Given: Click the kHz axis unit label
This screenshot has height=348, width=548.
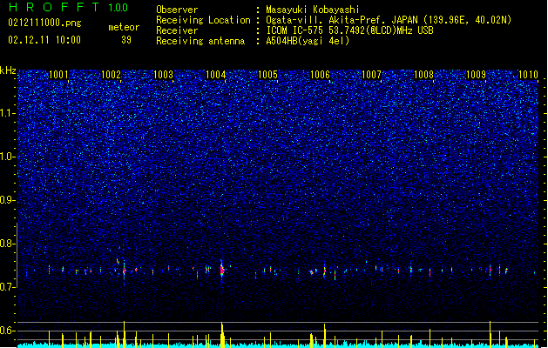Looking at the screenshot, I should (x=8, y=70).
